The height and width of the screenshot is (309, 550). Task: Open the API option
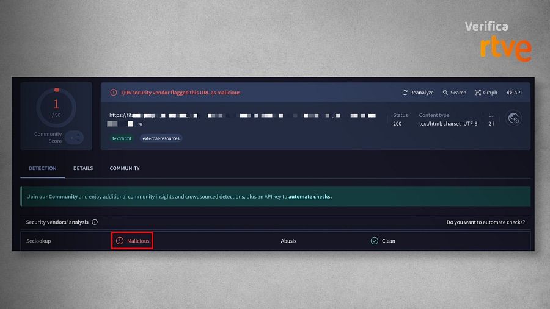coord(514,93)
